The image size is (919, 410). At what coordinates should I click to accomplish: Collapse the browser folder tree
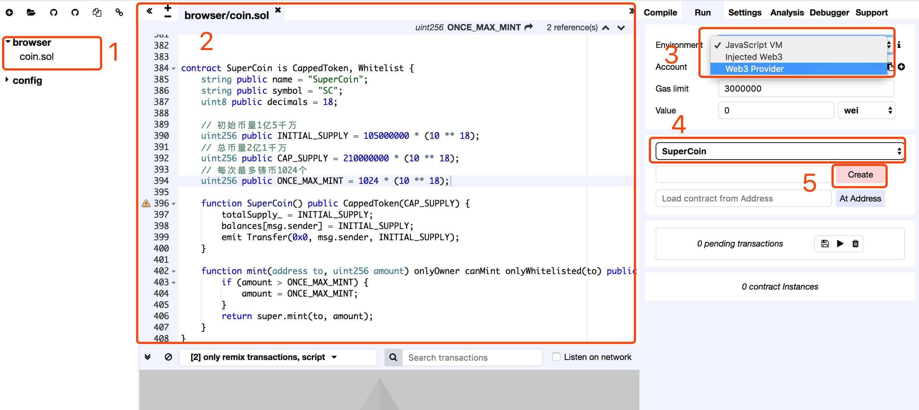[7, 42]
